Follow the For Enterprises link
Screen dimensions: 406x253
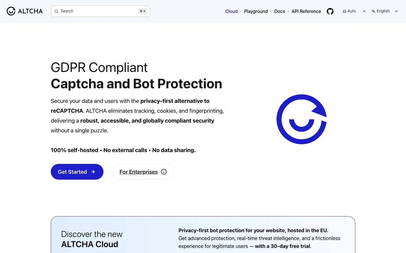143,172
